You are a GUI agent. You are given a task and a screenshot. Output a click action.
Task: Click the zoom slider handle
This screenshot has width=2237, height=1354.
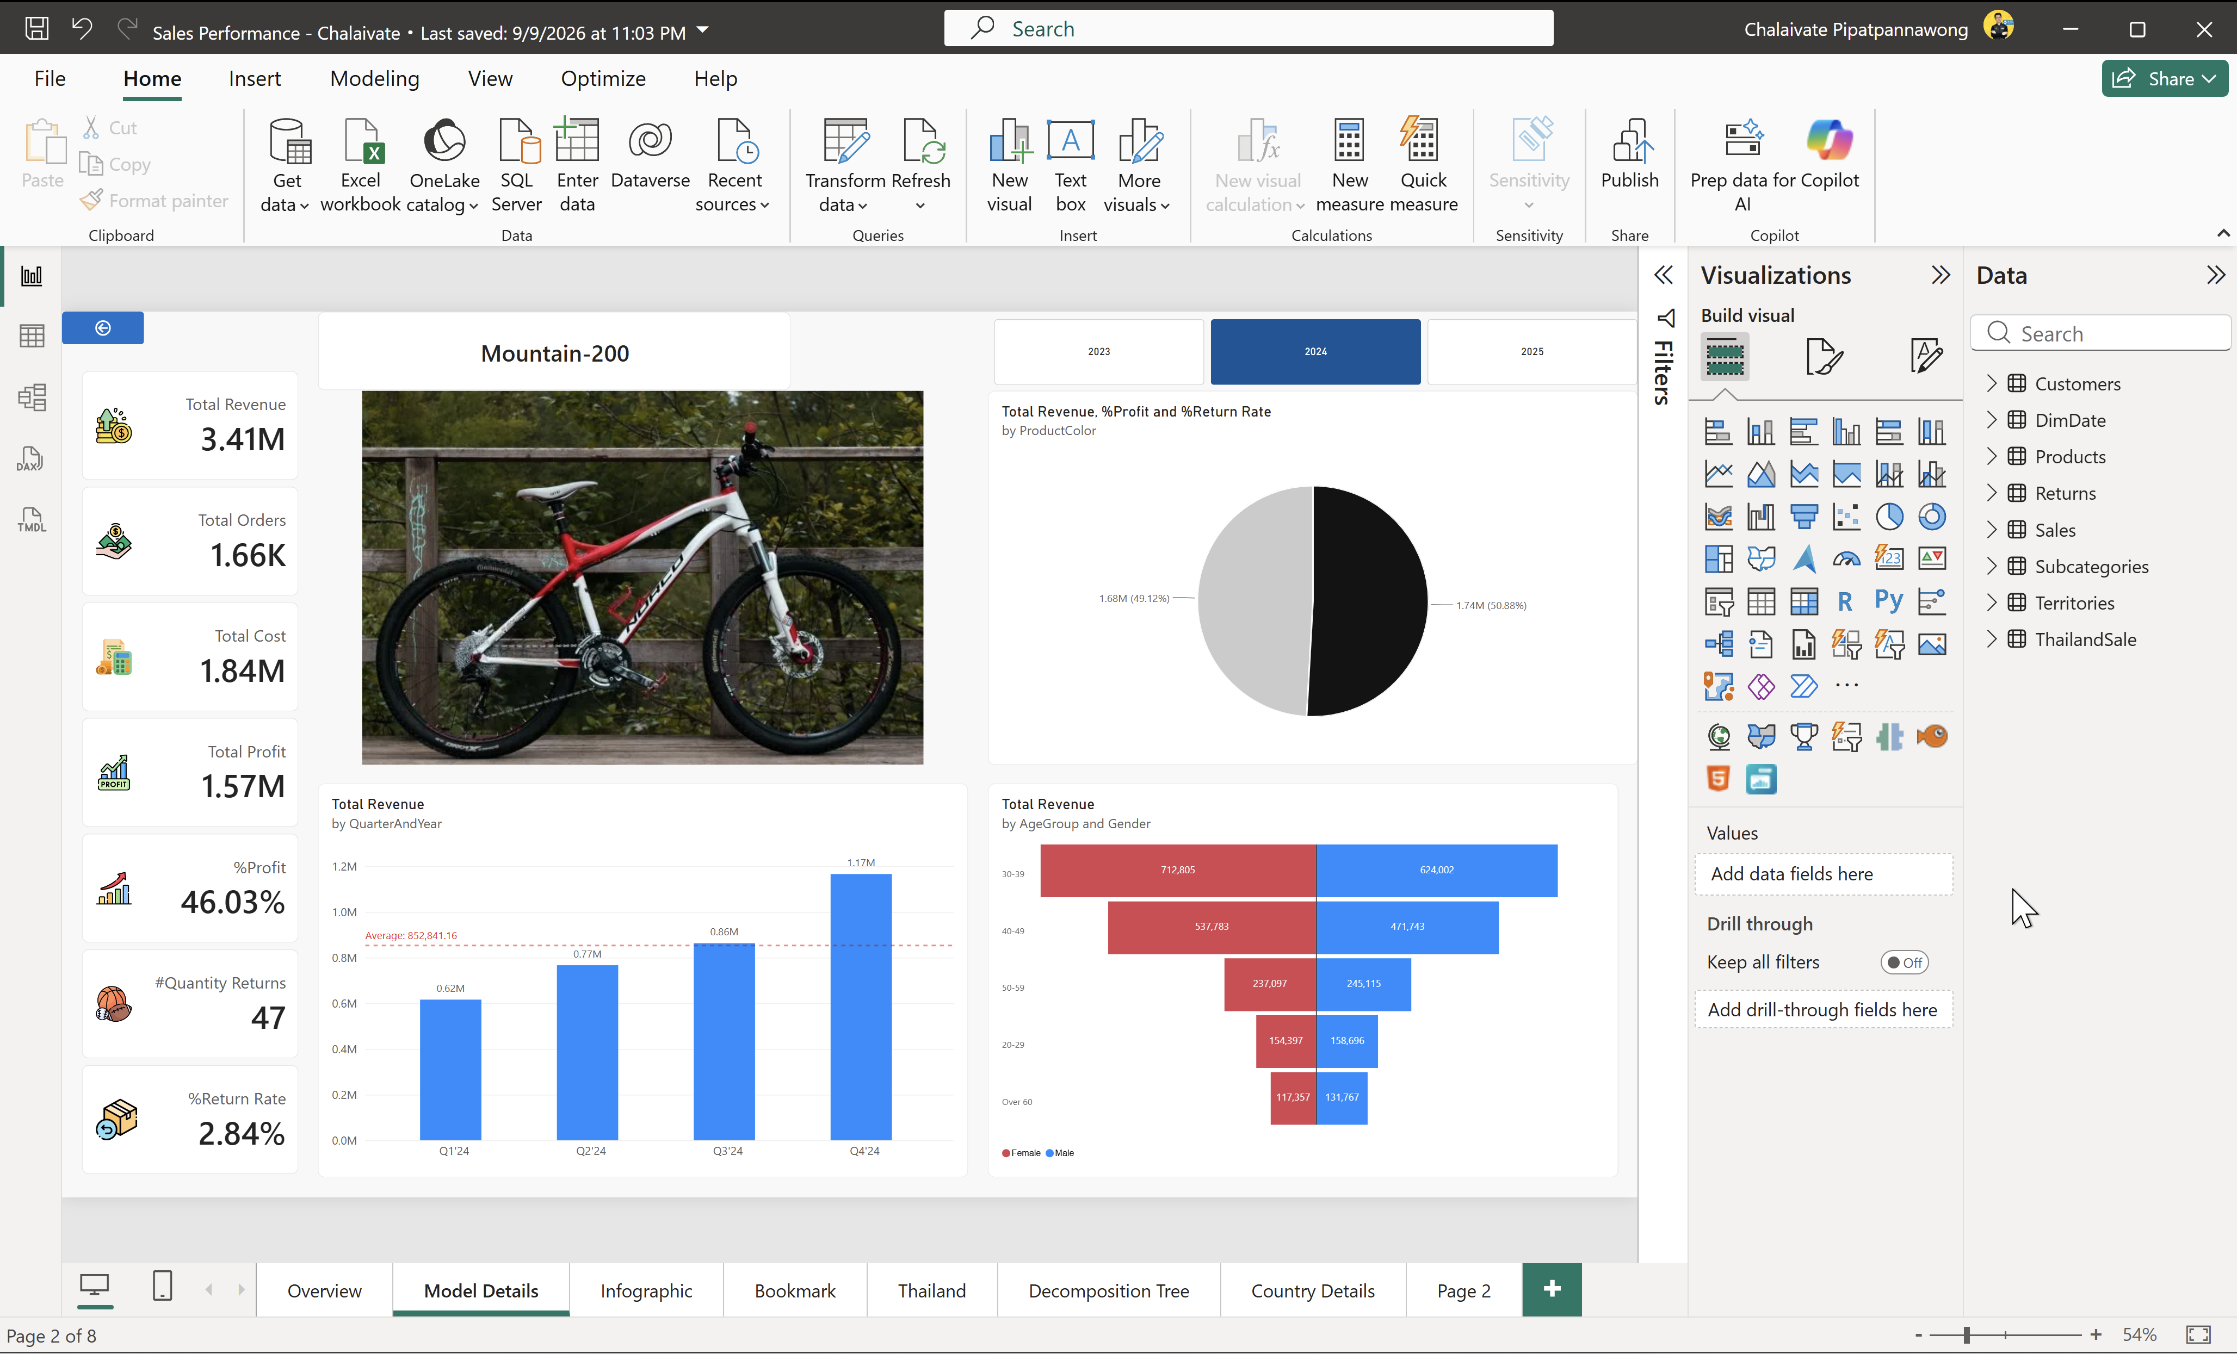tap(1967, 1335)
